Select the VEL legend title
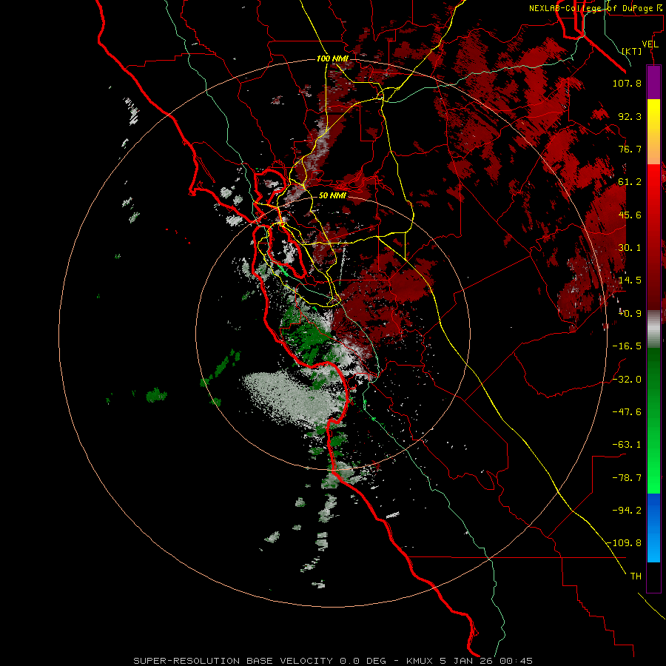 pyautogui.click(x=650, y=44)
